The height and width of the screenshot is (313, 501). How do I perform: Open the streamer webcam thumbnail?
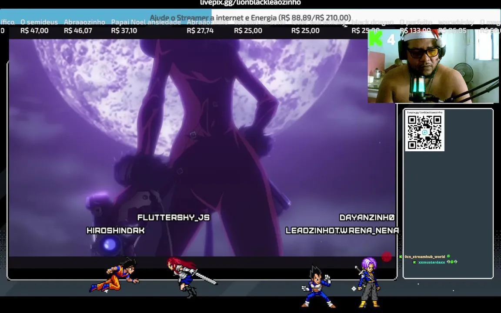click(x=434, y=66)
